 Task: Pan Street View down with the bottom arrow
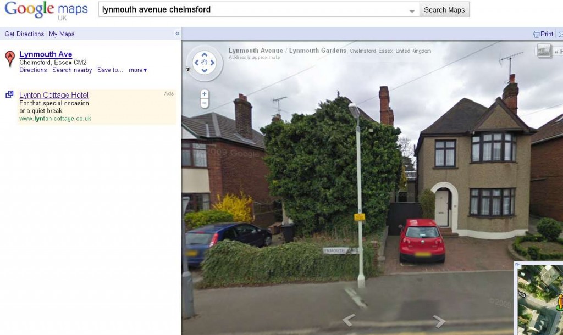205,71
